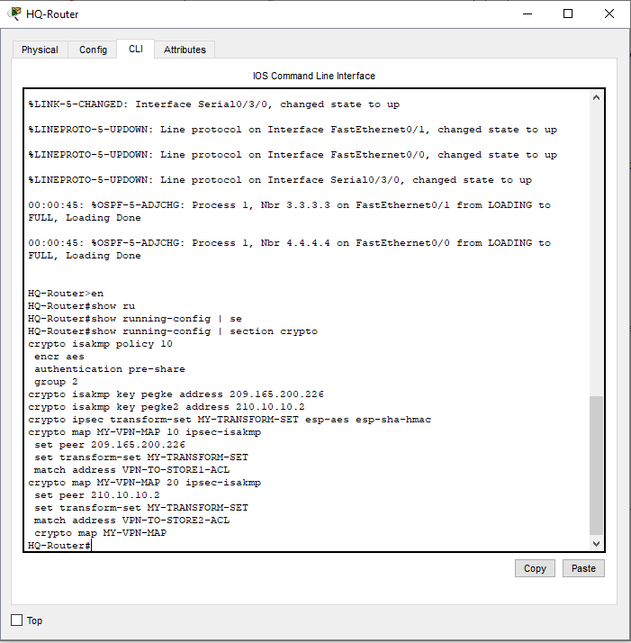The width and height of the screenshot is (631, 643).
Task: Place cursor at the final HQ-Router# prompt
Action: [x=92, y=546]
